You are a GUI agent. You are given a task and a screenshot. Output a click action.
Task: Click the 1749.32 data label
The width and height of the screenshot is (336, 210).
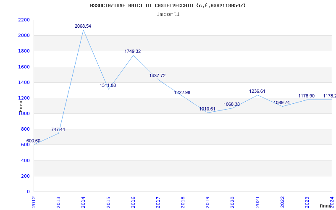pos(133,51)
